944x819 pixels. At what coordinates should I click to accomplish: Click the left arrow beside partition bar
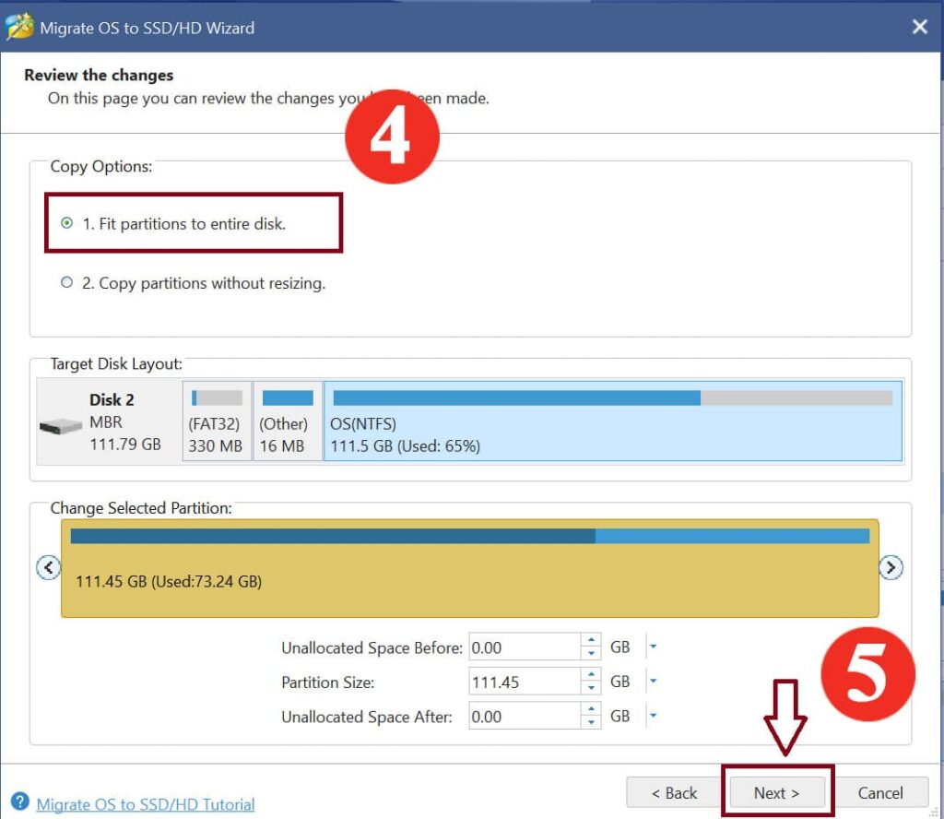point(48,567)
